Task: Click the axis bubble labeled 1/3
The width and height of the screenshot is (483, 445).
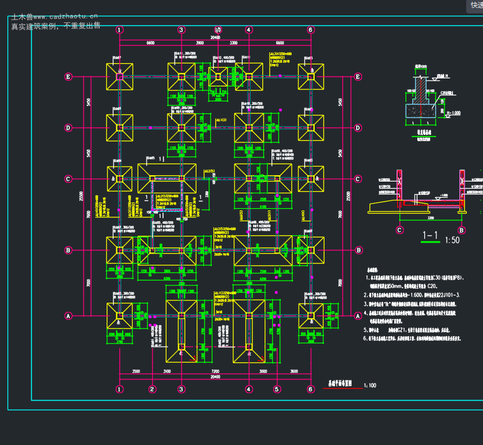Action: point(218,29)
